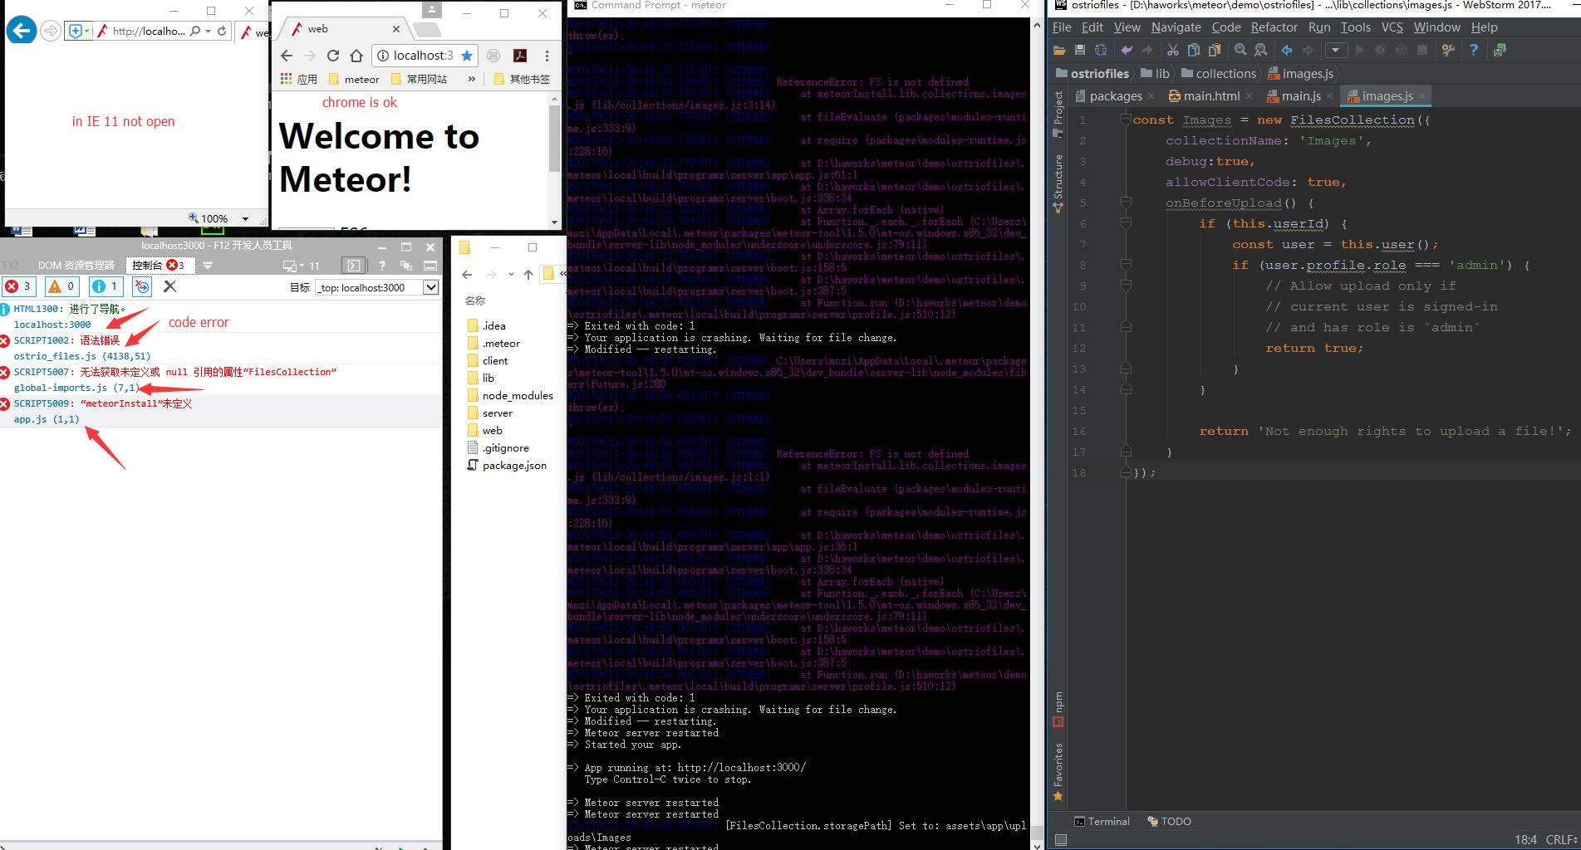This screenshot has height=850, width=1581.
Task: Click the bookmark star in Chrome address bar
Action: tap(467, 56)
